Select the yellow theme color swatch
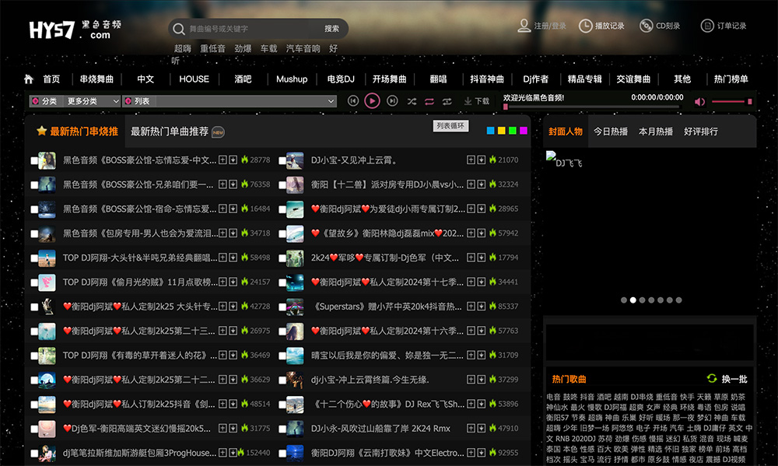 [x=502, y=131]
